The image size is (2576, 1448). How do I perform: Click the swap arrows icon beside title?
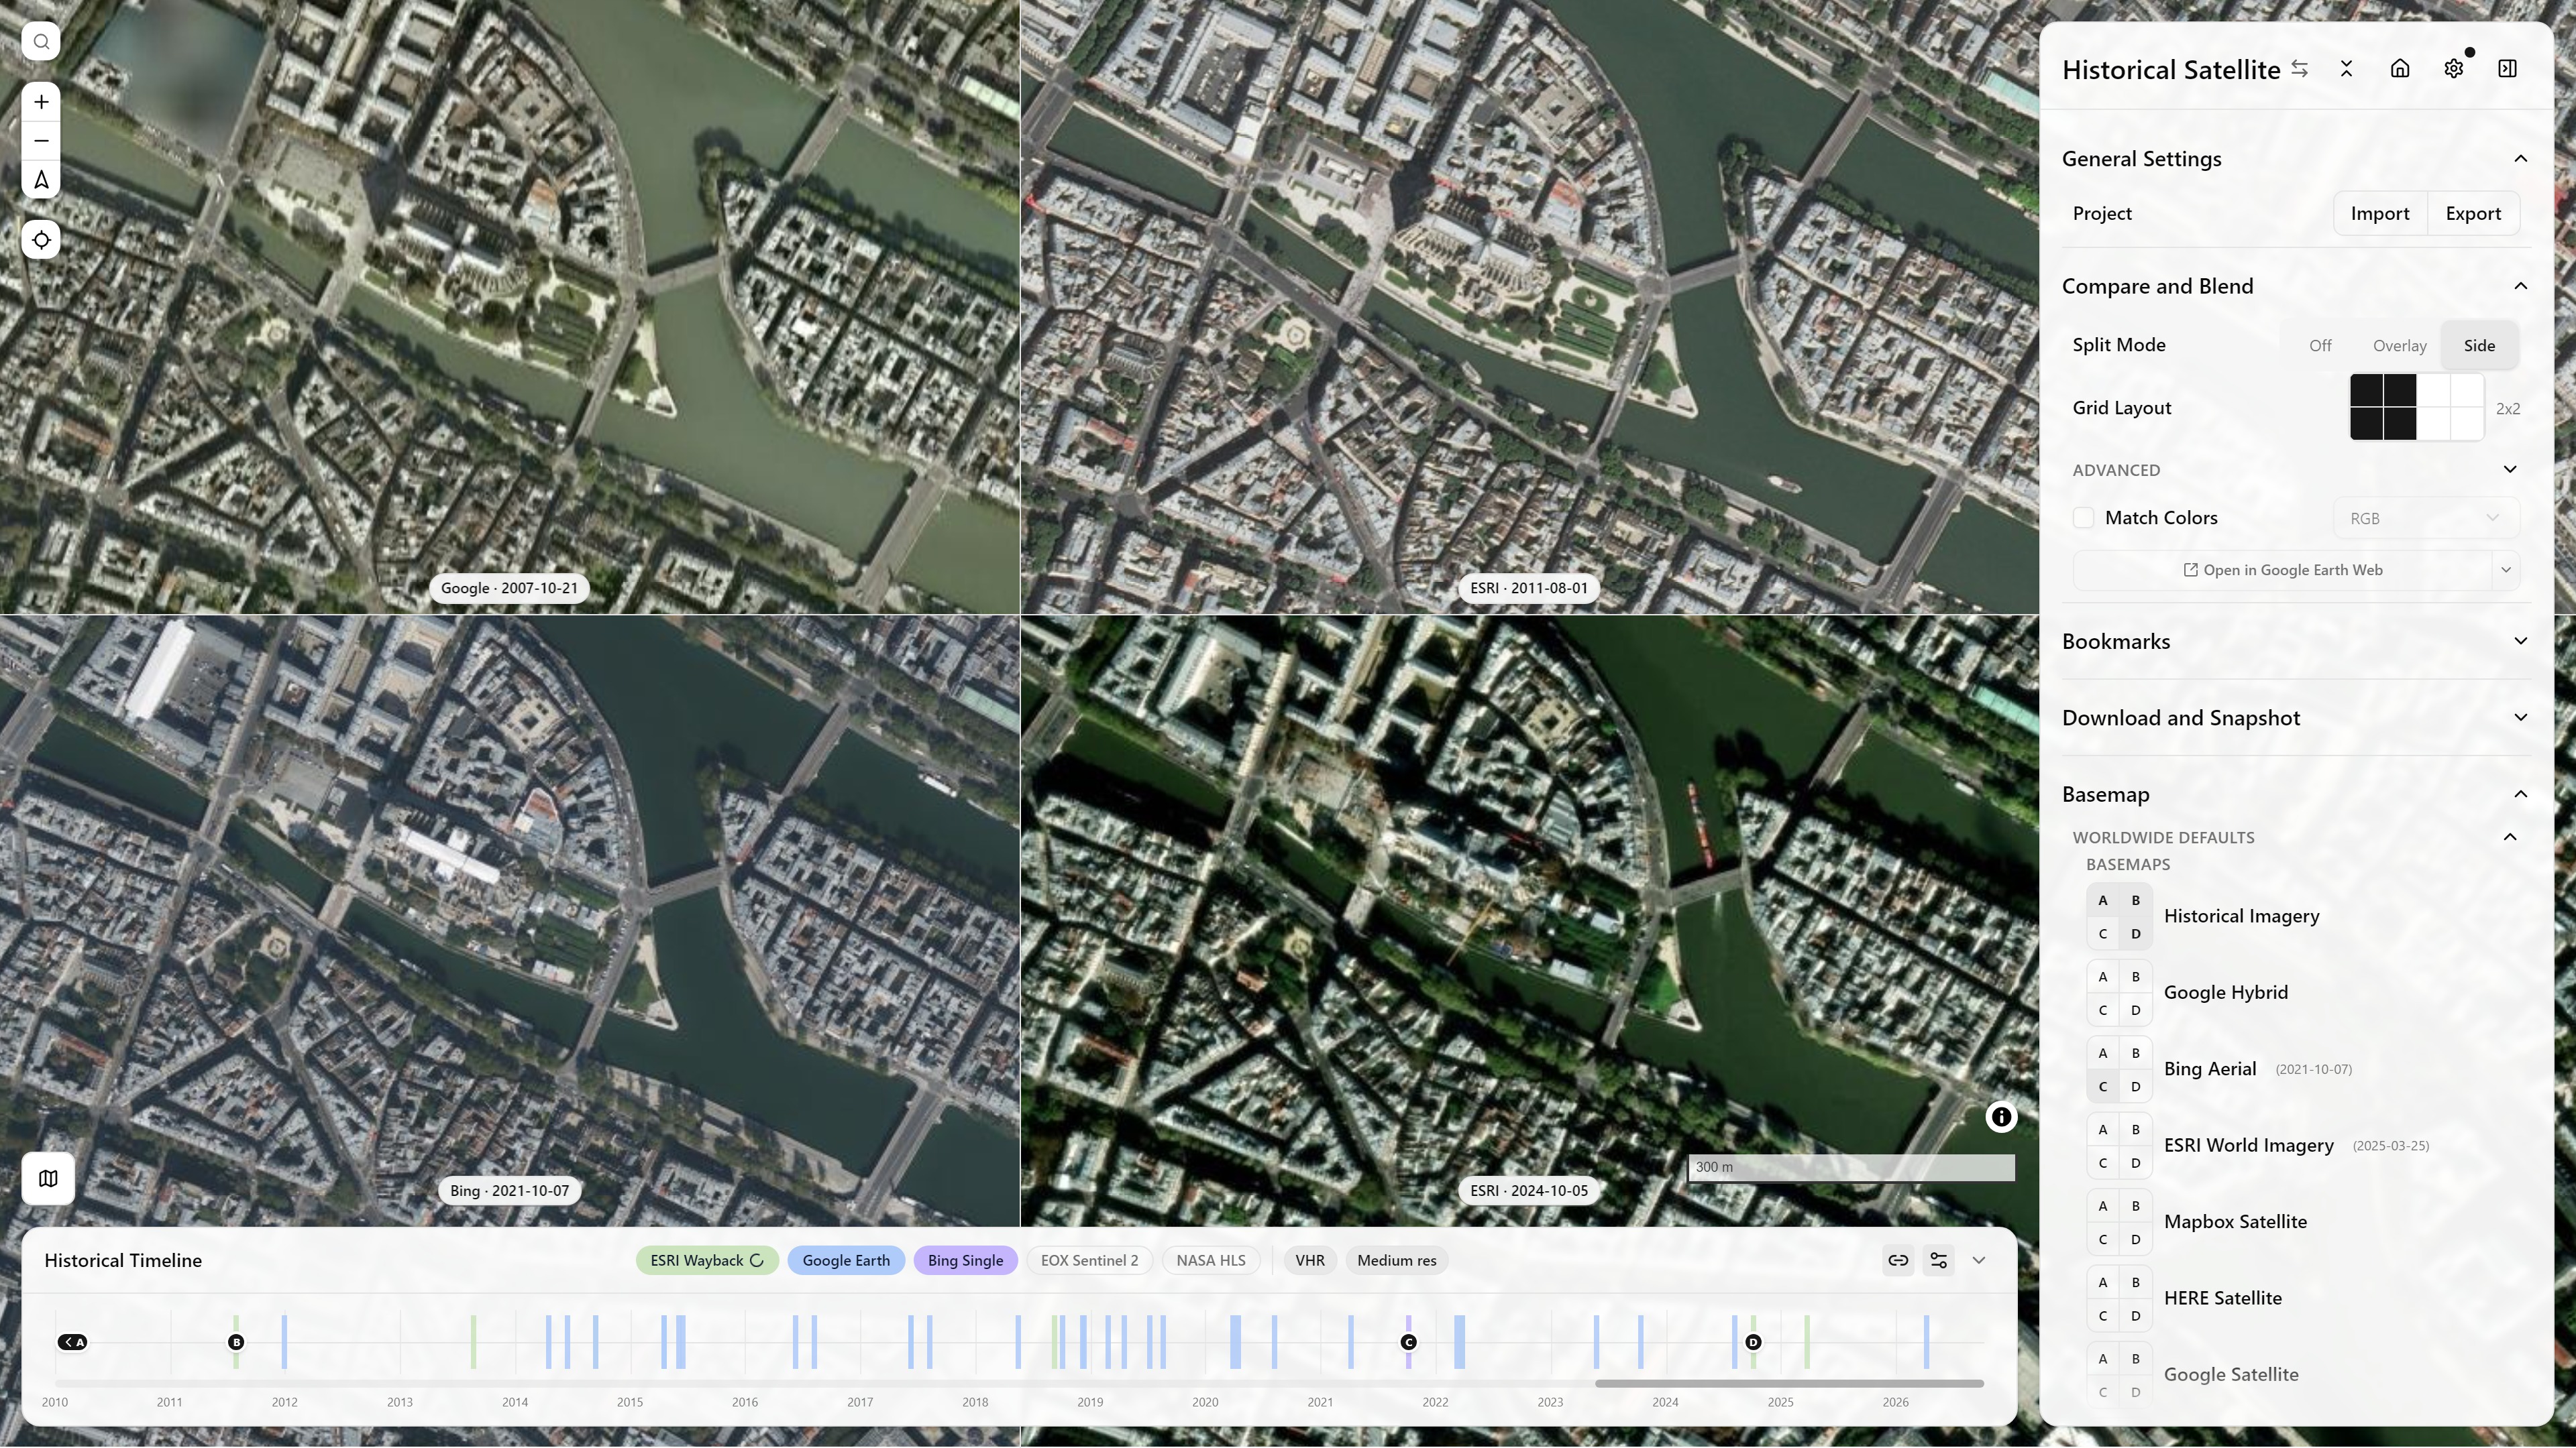click(x=2299, y=69)
